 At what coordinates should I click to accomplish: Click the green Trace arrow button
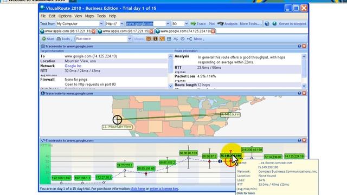point(198,24)
